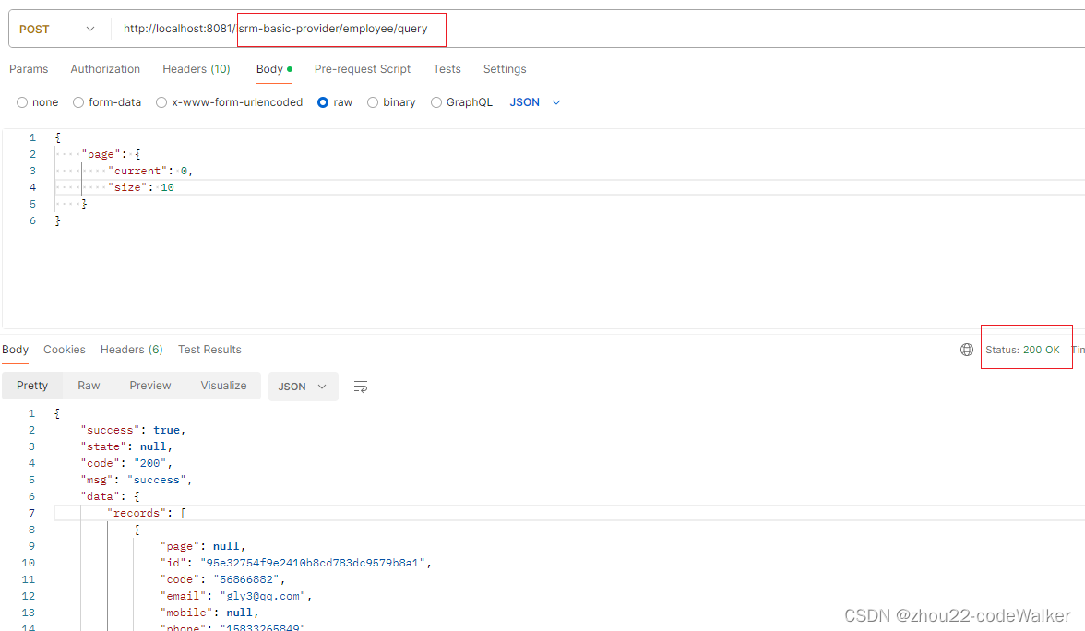Open the response Headers (6) tab
Image resolution: width=1085 pixels, height=631 pixels.
coord(131,350)
